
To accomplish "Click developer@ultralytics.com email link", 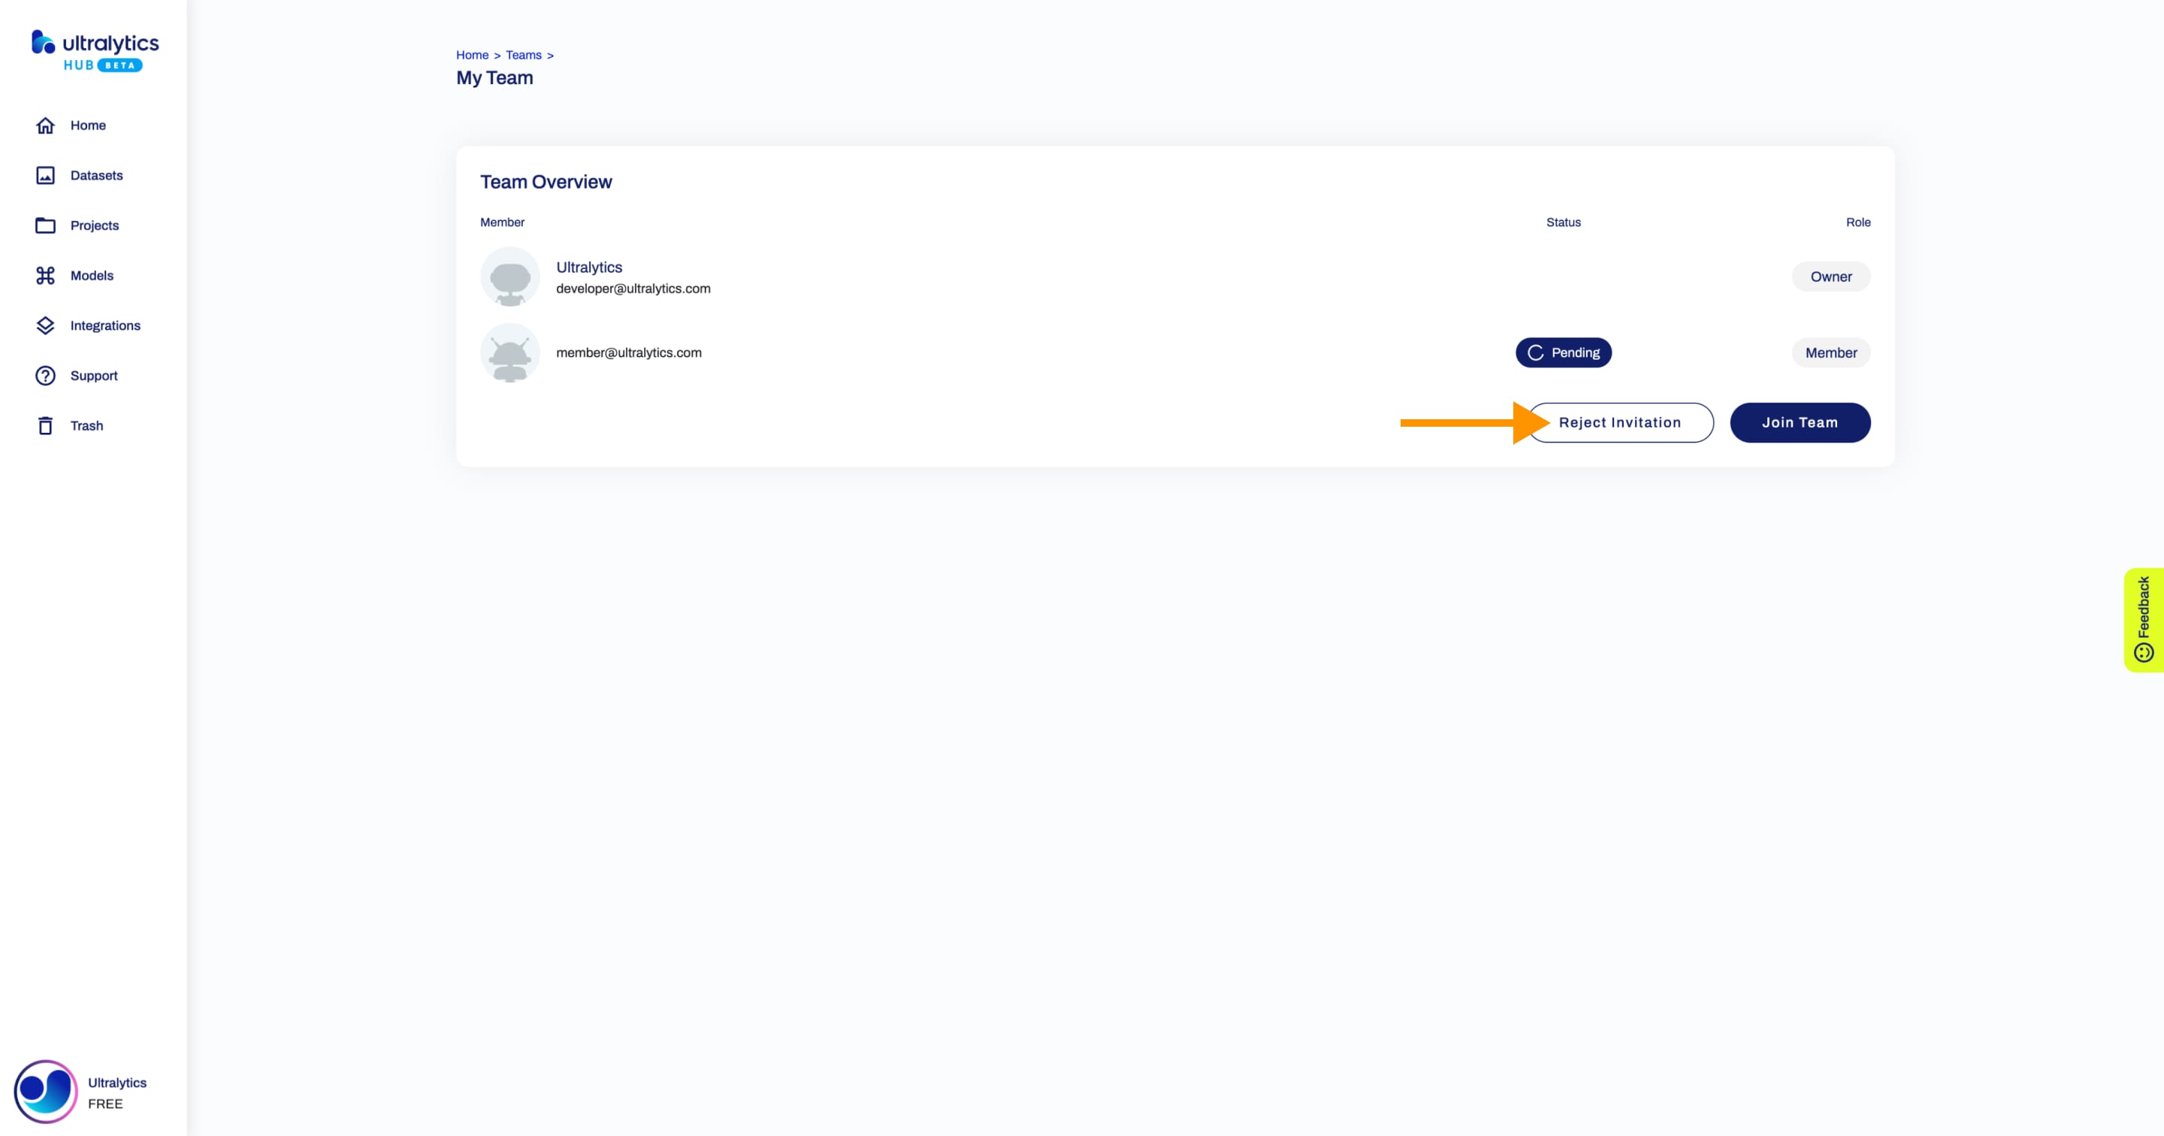I will coord(633,289).
